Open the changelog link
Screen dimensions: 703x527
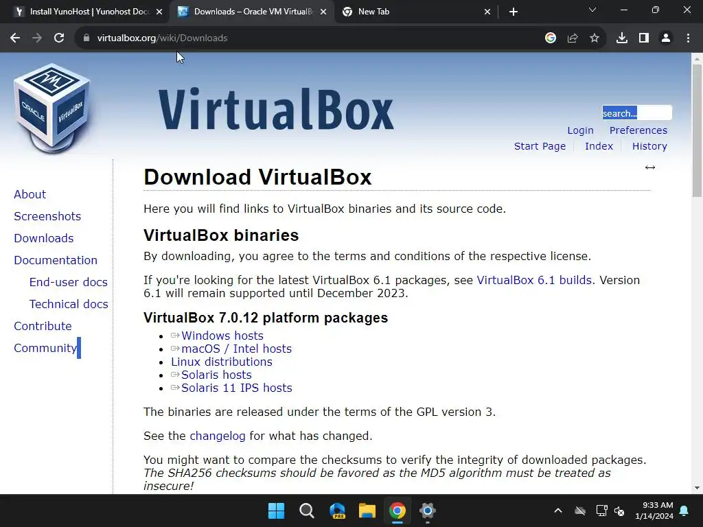point(218,436)
